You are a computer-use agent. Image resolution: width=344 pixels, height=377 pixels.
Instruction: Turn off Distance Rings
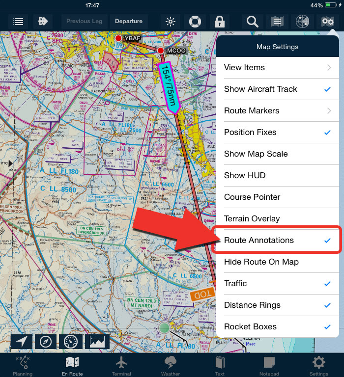[x=278, y=305]
